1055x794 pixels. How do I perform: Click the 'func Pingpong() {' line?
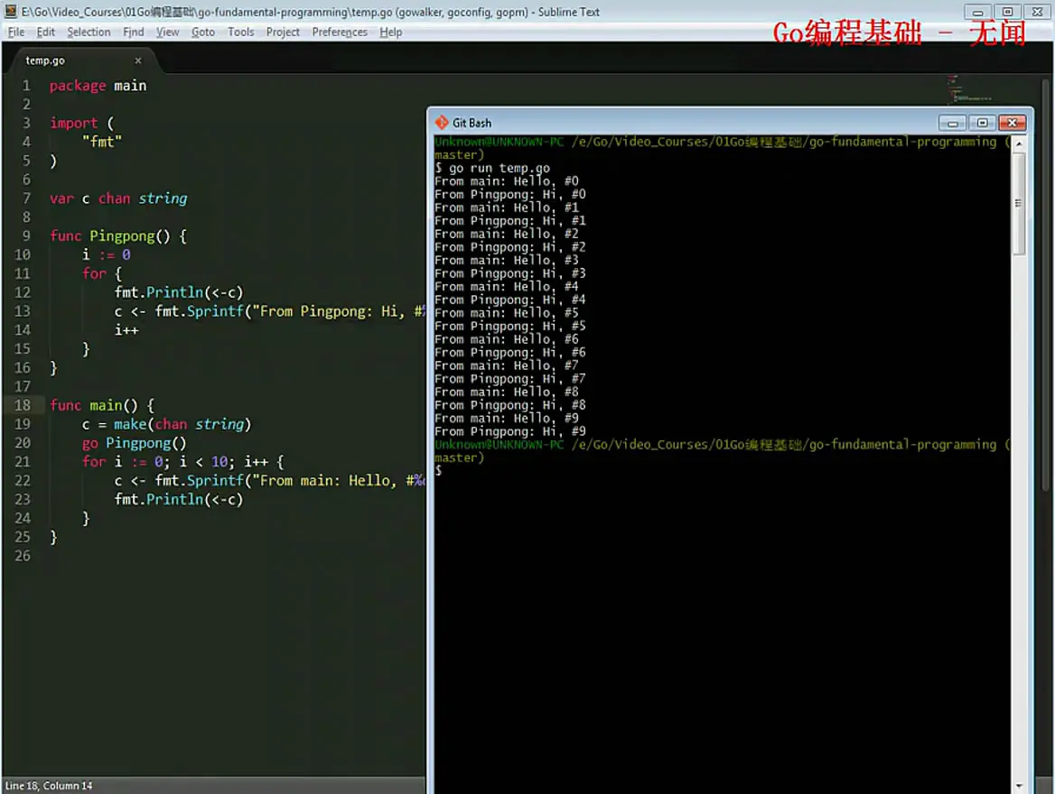[118, 236]
